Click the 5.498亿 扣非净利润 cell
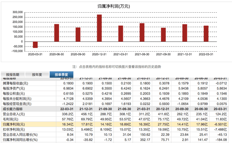 click(87, 130)
